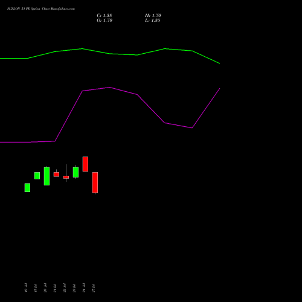Click the open value O: 1.70
This screenshot has width=302, height=302.
click(x=104, y=21)
